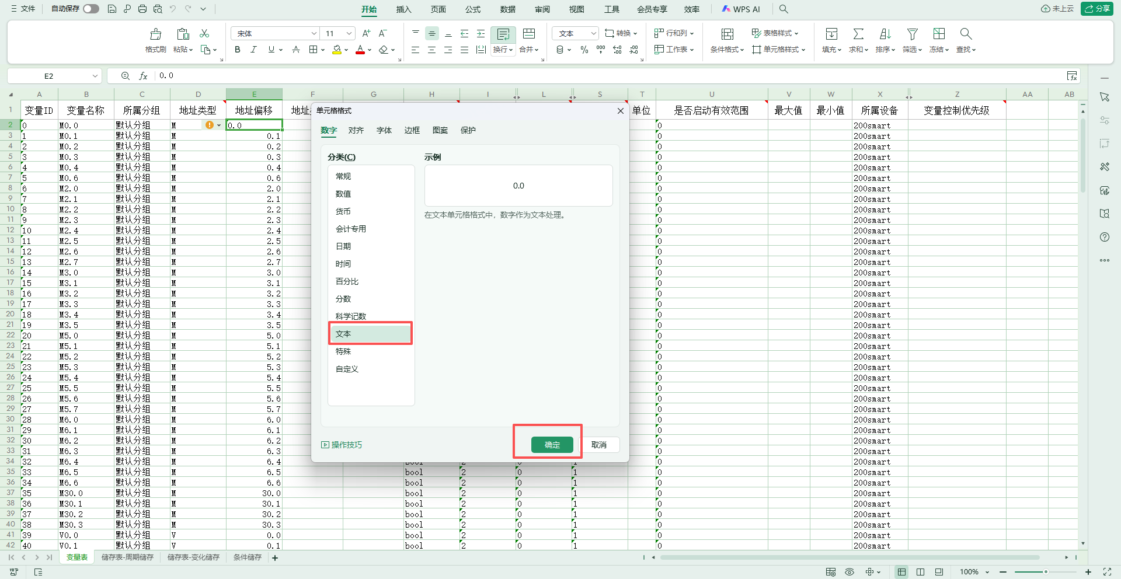The image size is (1121, 579).
Task: Click the Format Painter brush icon
Action: [x=155, y=34]
